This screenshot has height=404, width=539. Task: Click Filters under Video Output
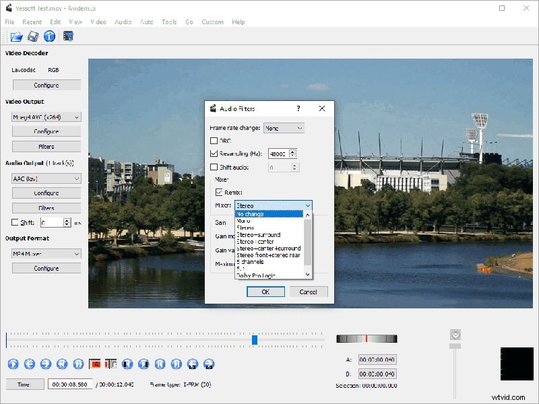point(46,146)
